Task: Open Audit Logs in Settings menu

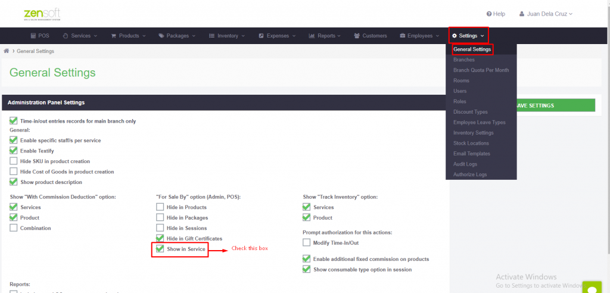Action: pyautogui.click(x=465, y=164)
